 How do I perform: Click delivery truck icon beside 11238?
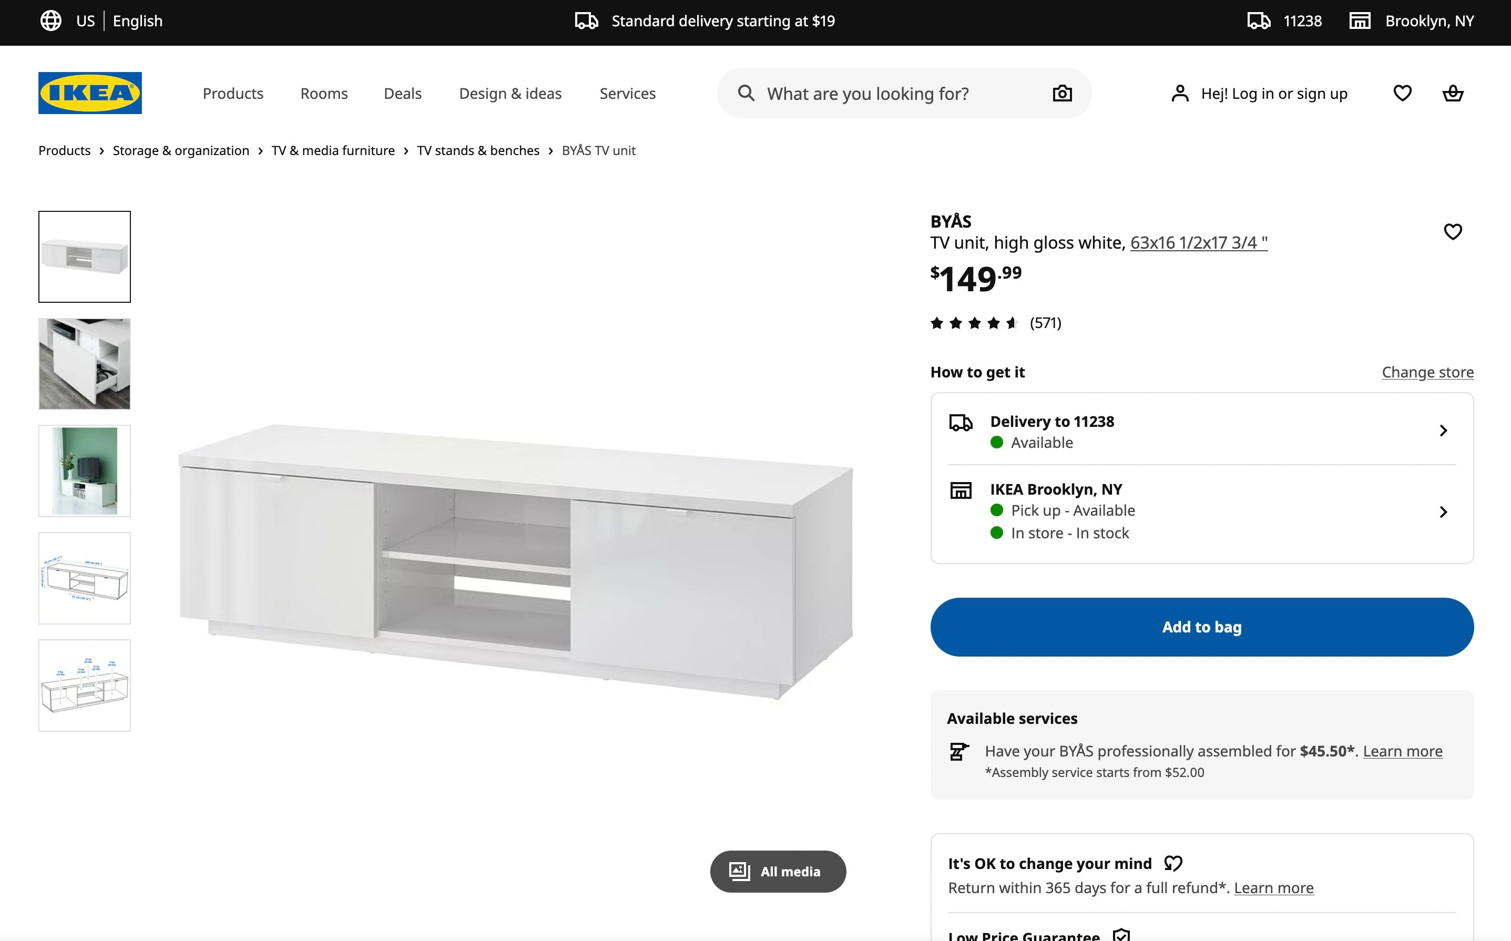click(1258, 21)
